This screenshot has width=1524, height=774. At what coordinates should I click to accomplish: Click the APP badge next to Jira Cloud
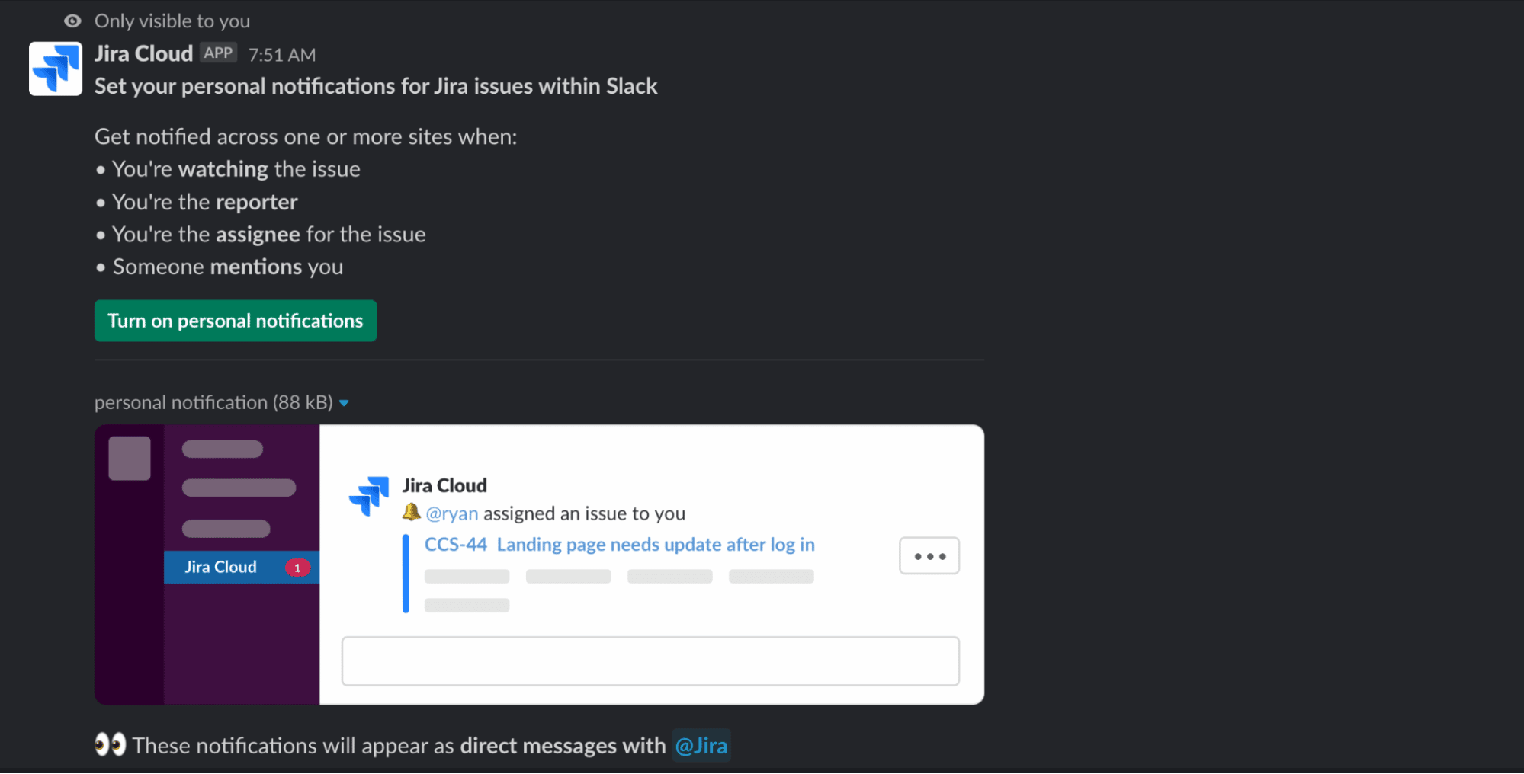218,53
